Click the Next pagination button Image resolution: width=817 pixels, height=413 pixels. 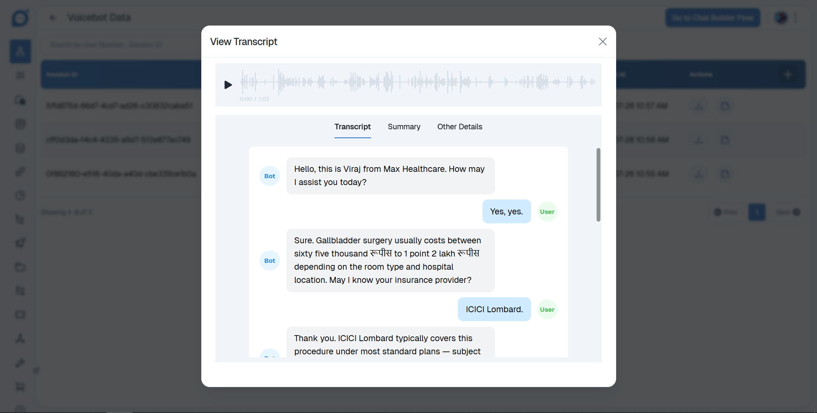[788, 212]
